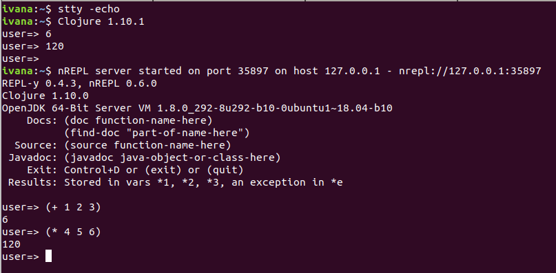Click the result 120 below the multiplication expression
Image resolution: width=556 pixels, height=273 pixels.
(x=11, y=244)
